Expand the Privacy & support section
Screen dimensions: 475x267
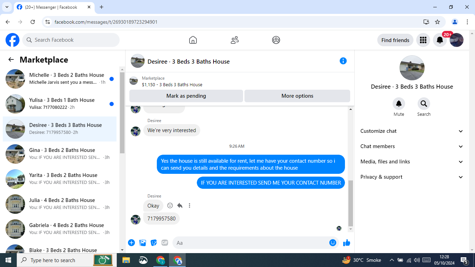[x=412, y=177]
